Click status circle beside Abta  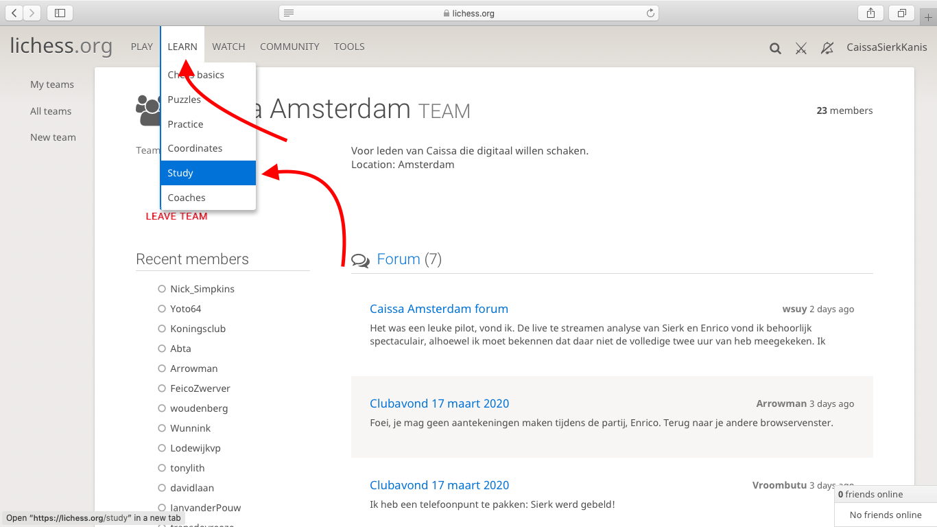point(162,349)
